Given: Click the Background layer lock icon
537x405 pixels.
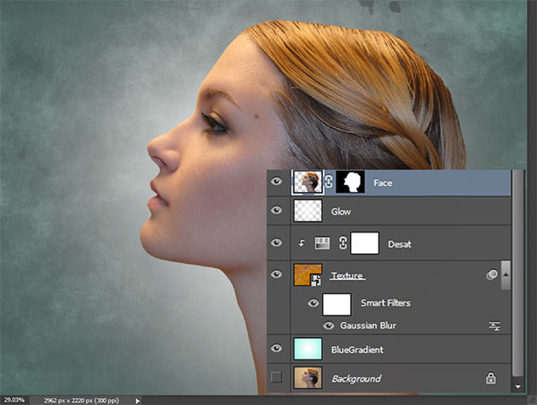Looking at the screenshot, I should pyautogui.click(x=490, y=379).
